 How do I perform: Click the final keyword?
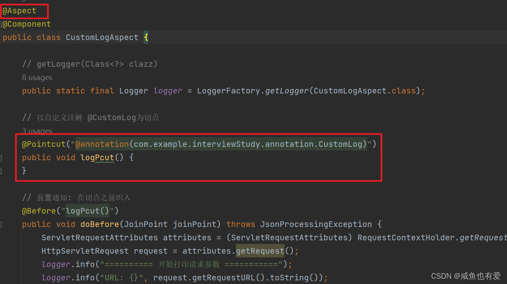click(x=102, y=91)
